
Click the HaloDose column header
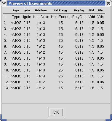pos(41,10)
